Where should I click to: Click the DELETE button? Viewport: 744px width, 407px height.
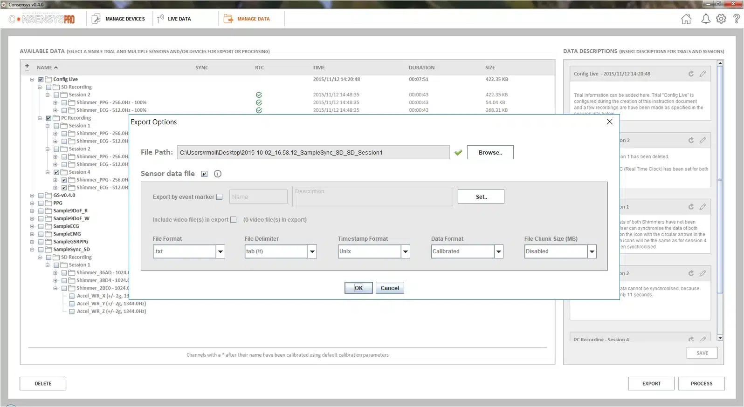(x=43, y=383)
